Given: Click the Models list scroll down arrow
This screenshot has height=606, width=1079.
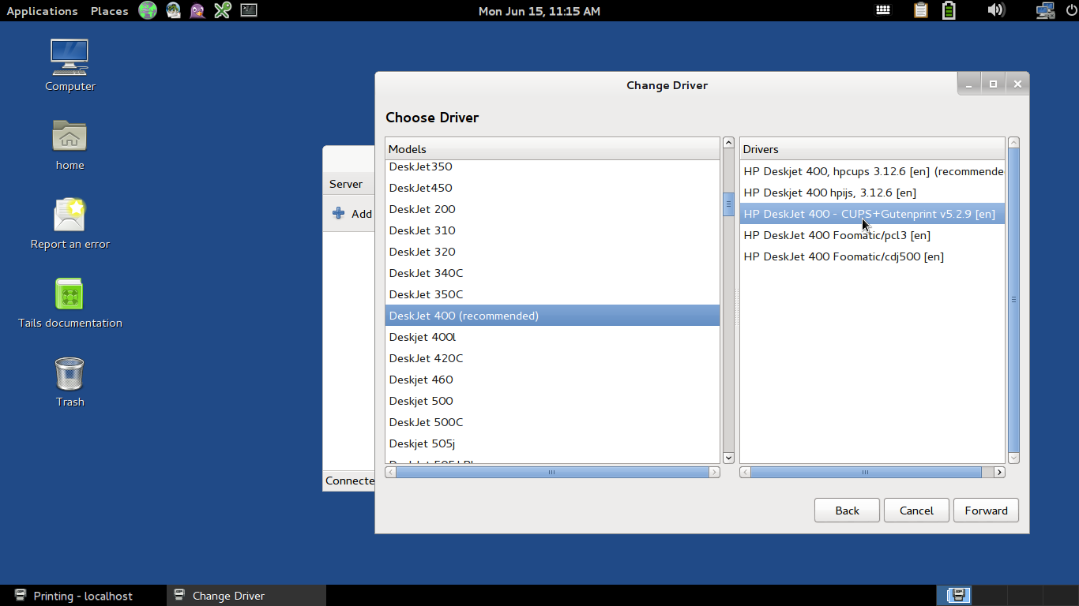Looking at the screenshot, I should point(728,458).
